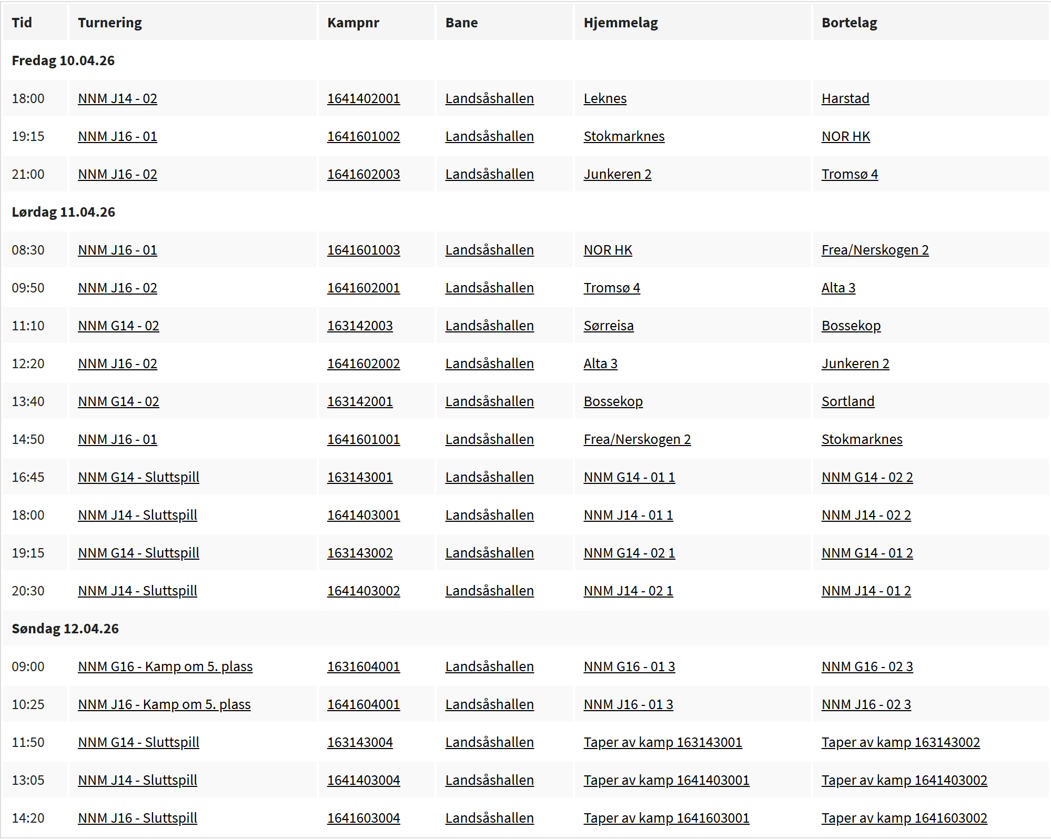Click the Sørreisa team link
Viewport: 1051px width, 839px height.
[x=608, y=326]
